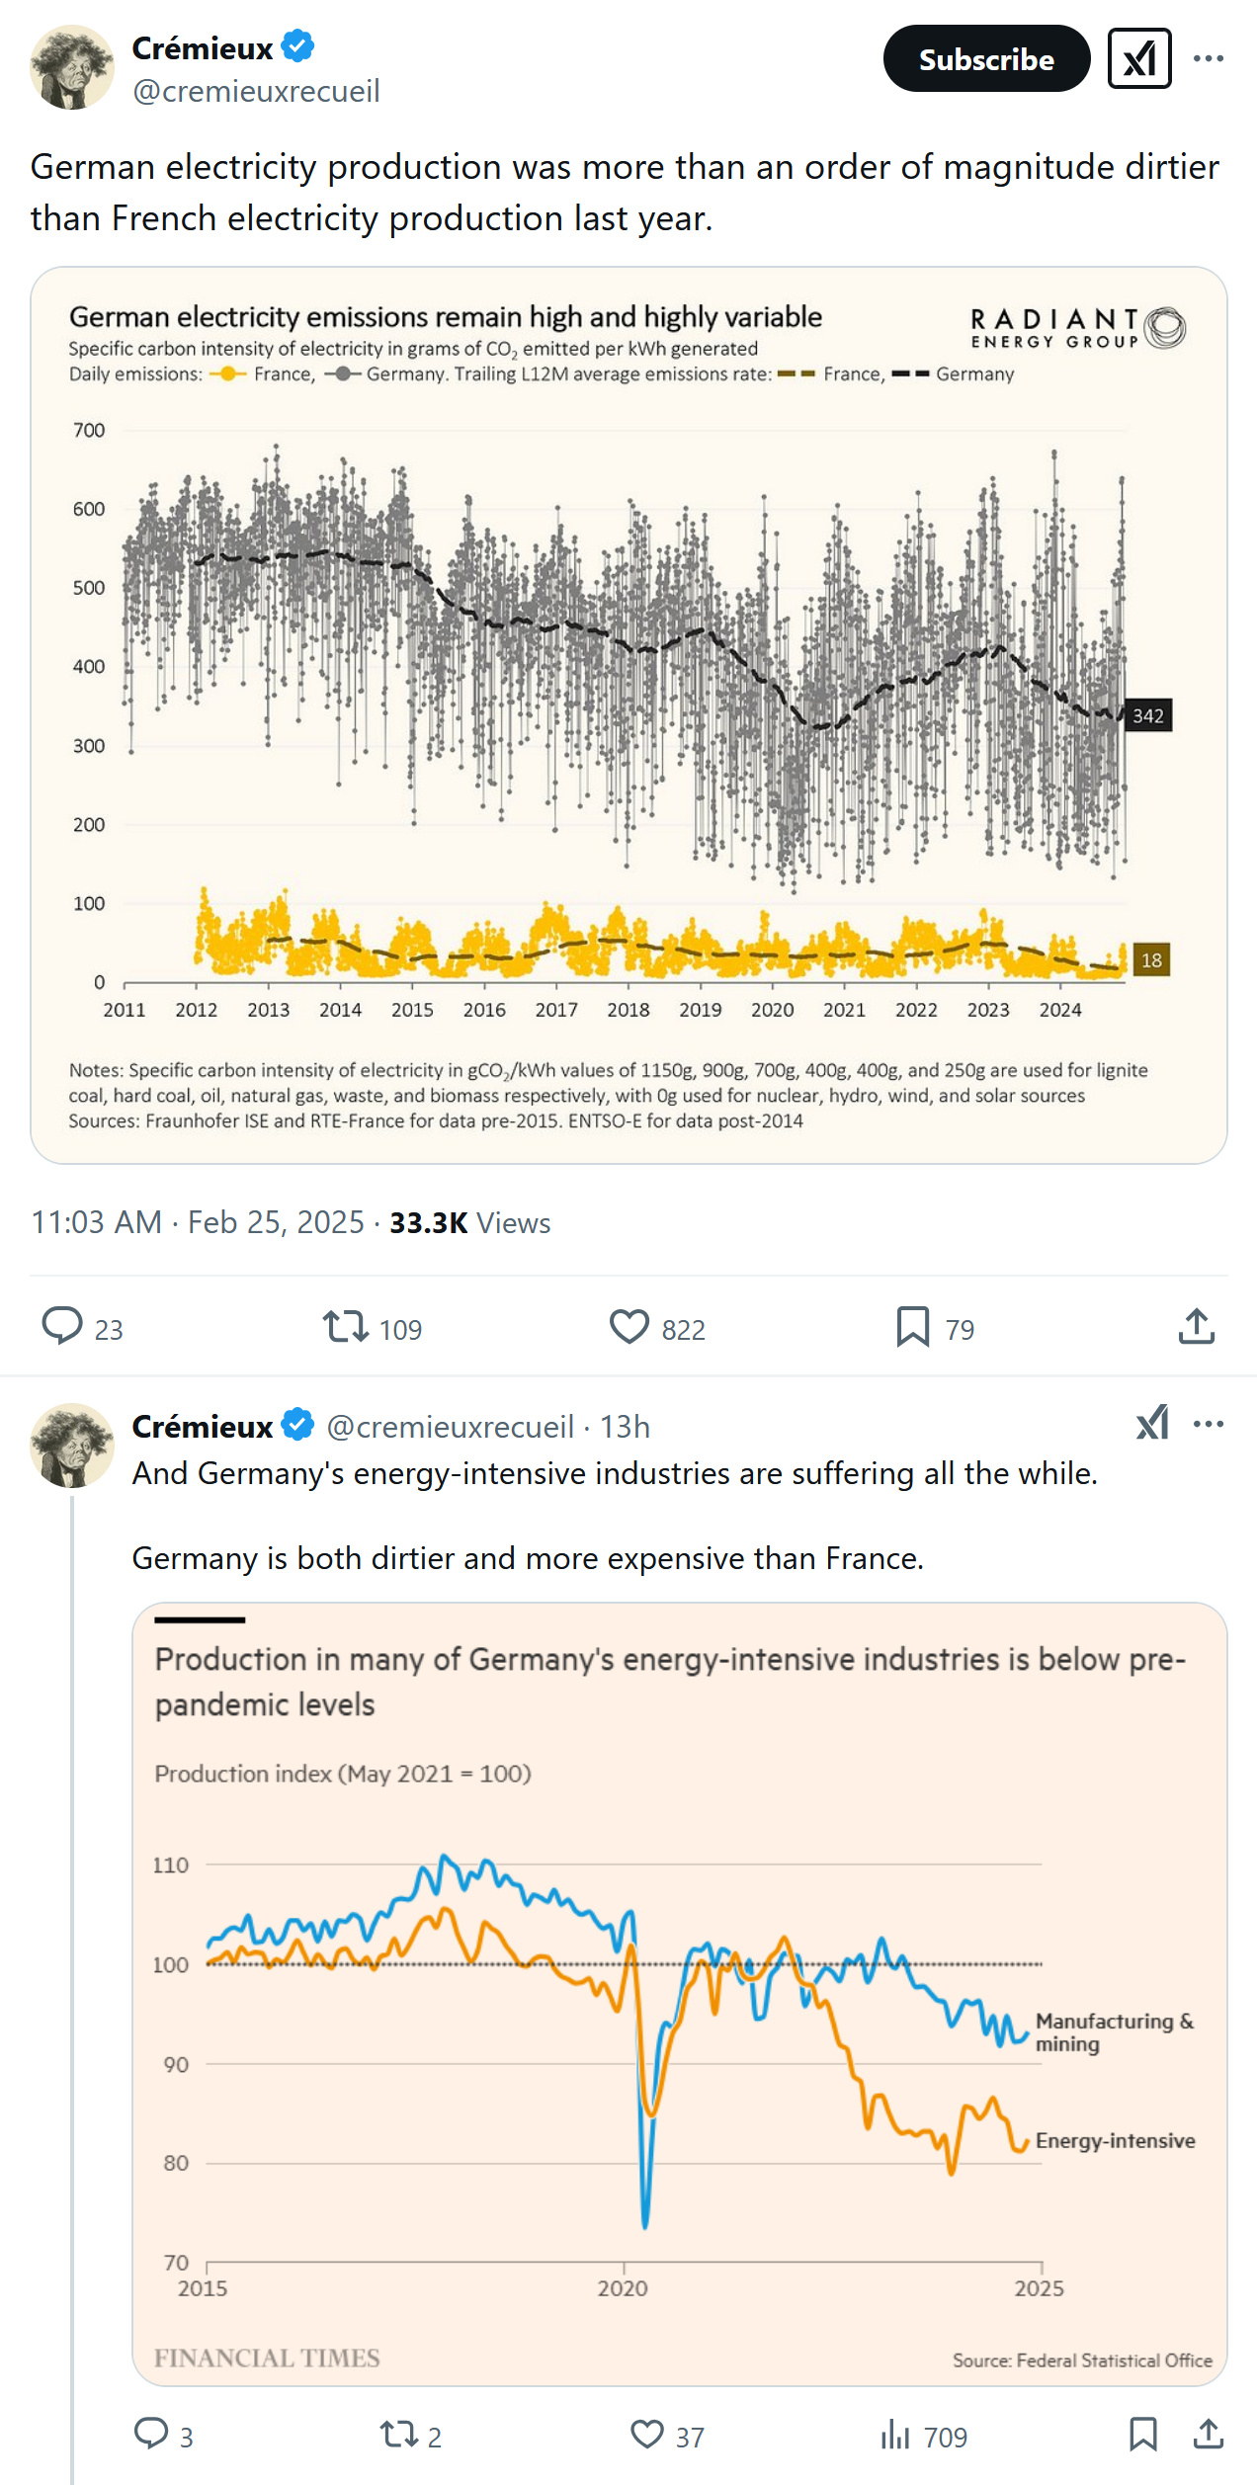Click the Grok icon beside Subscribe
Image resolution: width=1257 pixels, height=2485 pixels.
(1138, 59)
